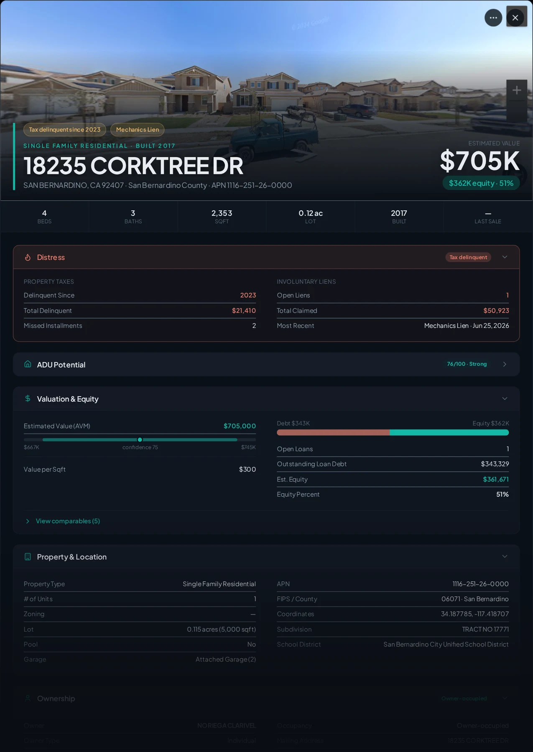Viewport: 533px width, 752px height.
Task: Click the teal equity portion of bar
Action: coord(449,432)
